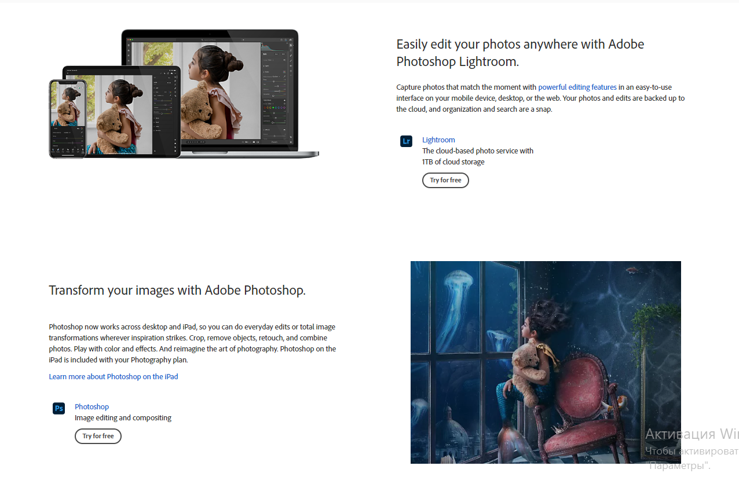Open Learn more about Photoshop on the iPad
The width and height of the screenshot is (739, 484).
click(114, 376)
